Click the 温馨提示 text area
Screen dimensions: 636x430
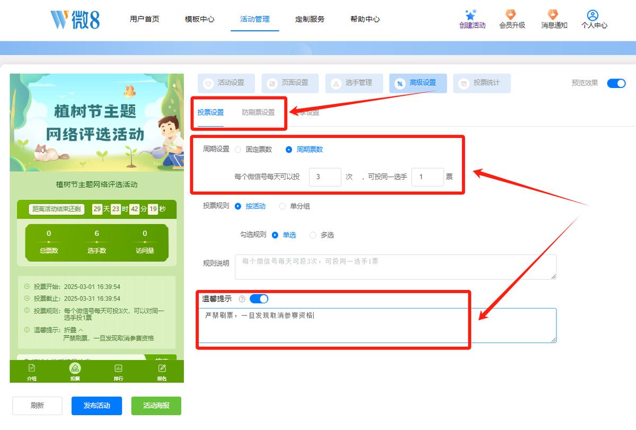click(x=377, y=325)
